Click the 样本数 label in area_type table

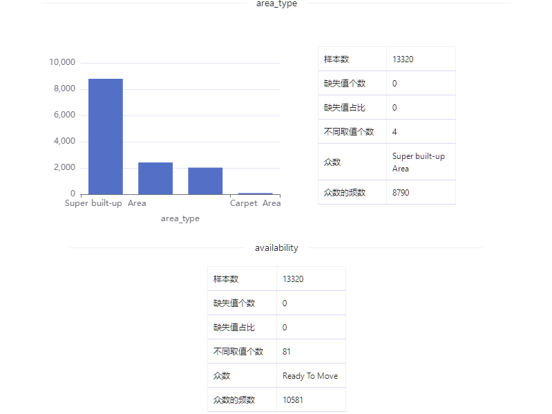336,59
